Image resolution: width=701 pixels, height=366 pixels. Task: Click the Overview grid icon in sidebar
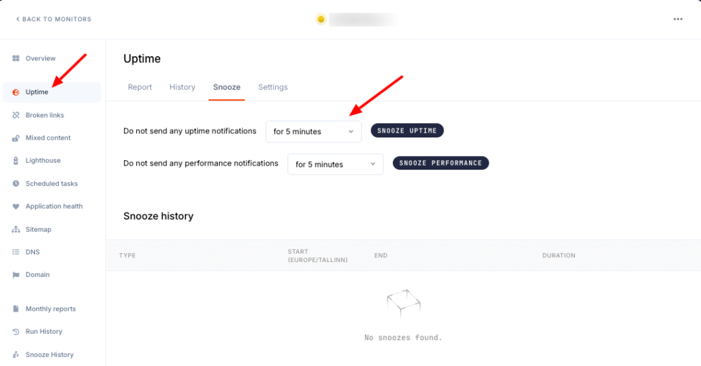click(16, 58)
